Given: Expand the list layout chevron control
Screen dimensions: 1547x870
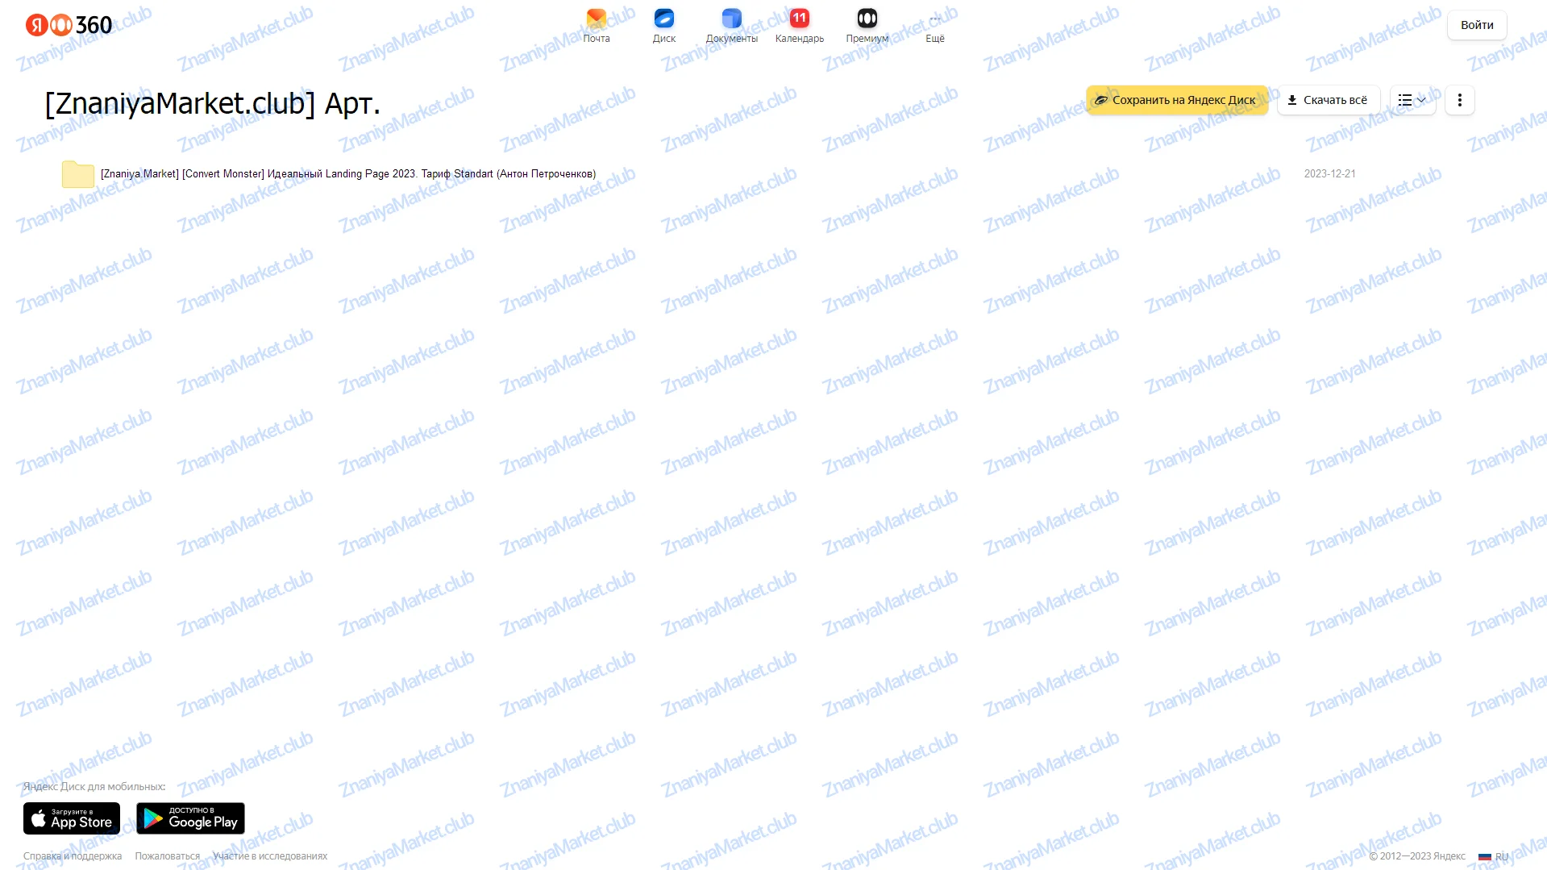Looking at the screenshot, I should pyautogui.click(x=1420, y=100).
